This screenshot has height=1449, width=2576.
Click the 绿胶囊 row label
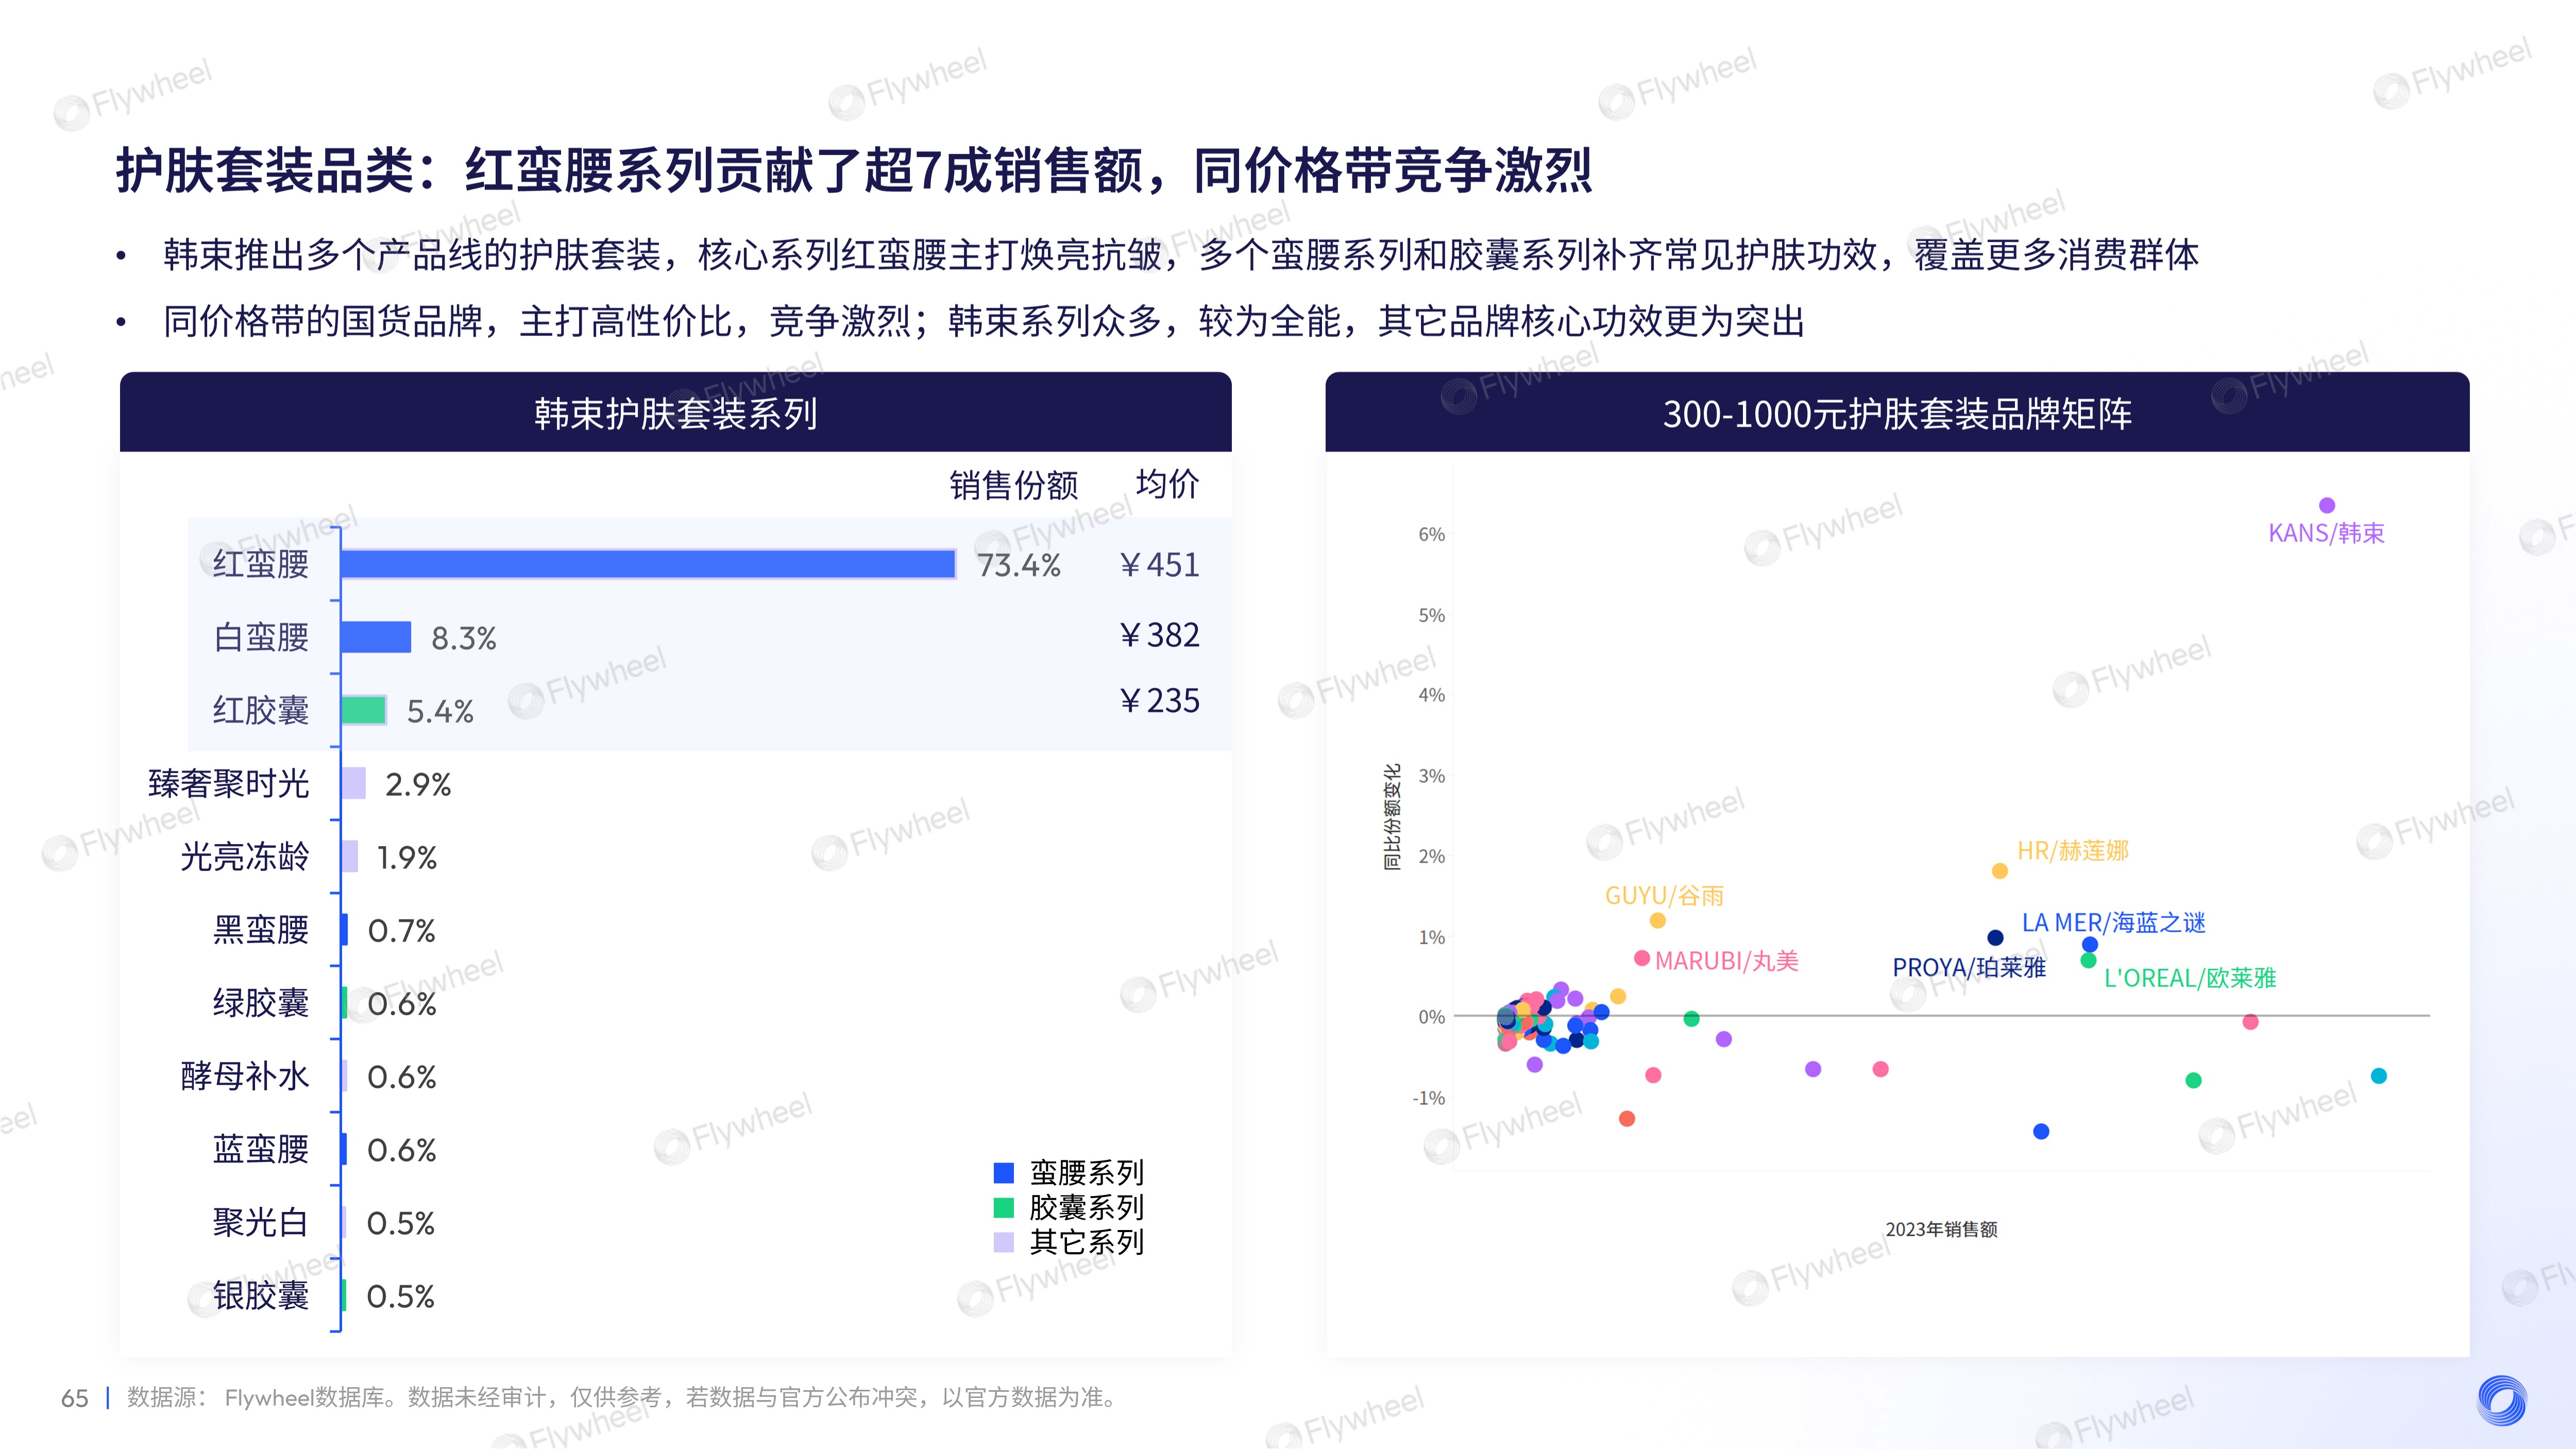(261, 1002)
